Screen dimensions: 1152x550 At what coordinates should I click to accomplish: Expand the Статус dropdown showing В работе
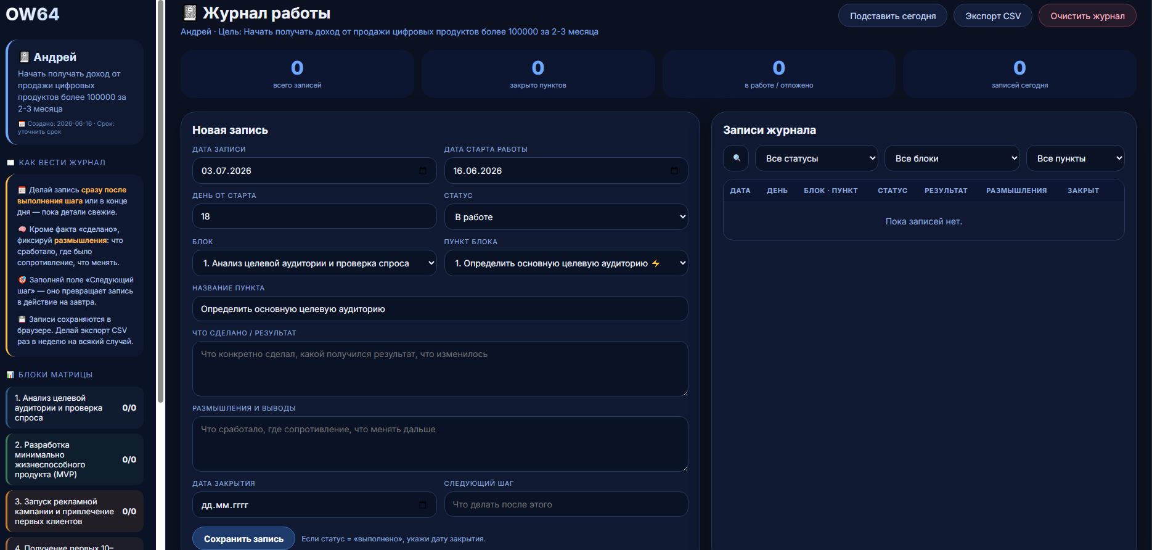pos(566,217)
